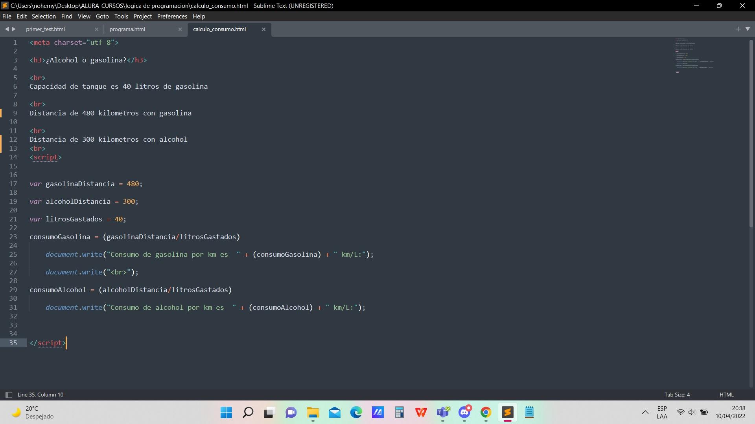
Task: Open the Edit menu
Action: pyautogui.click(x=22, y=16)
